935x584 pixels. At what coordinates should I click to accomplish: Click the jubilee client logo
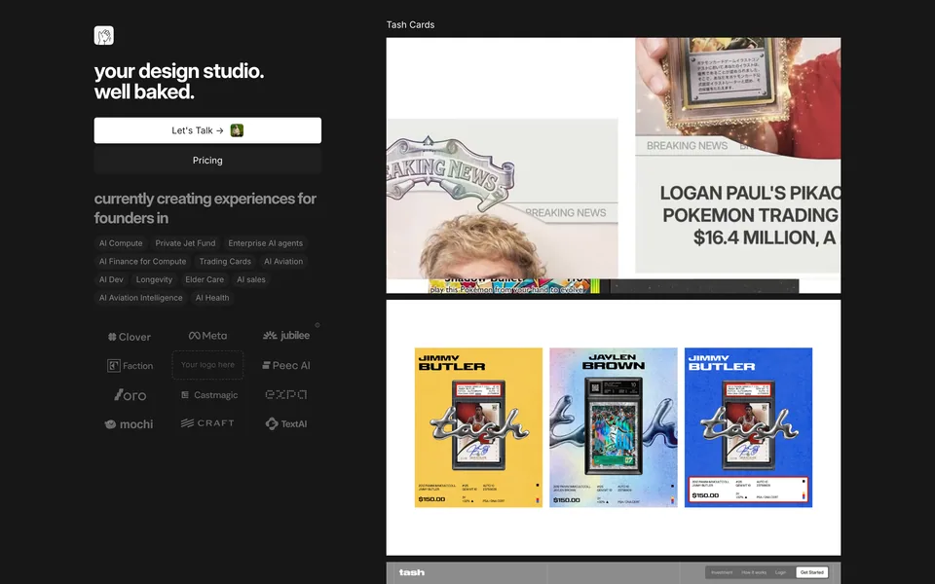tap(286, 336)
